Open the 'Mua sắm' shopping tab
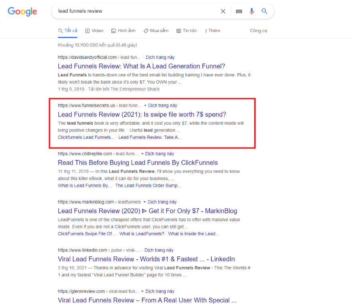Image resolution: width=352 pixels, height=304 pixels. pyautogui.click(x=156, y=31)
